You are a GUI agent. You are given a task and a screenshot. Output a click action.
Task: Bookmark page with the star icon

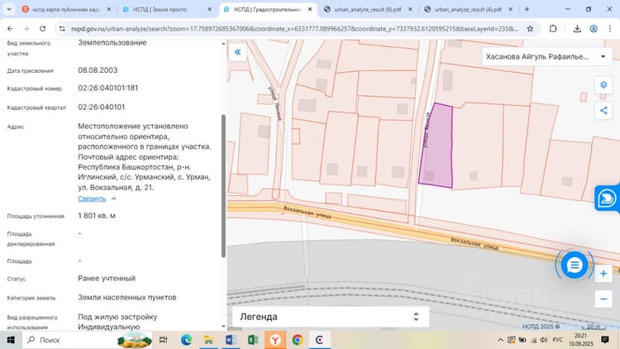[x=530, y=28]
